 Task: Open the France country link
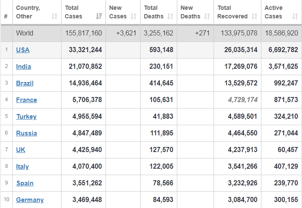26,100
